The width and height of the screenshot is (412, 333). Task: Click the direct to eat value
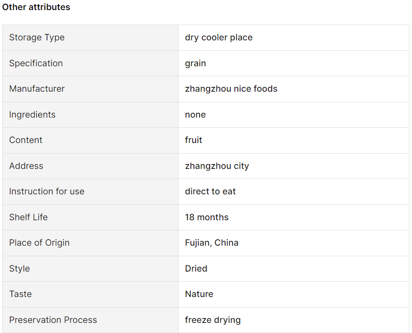pyautogui.click(x=210, y=191)
